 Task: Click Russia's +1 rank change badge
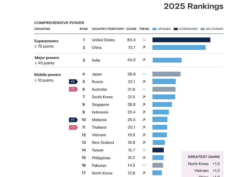click(x=73, y=82)
